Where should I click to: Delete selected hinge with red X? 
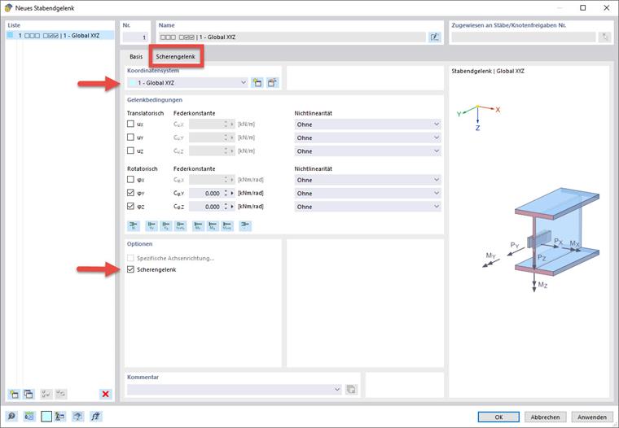[105, 394]
